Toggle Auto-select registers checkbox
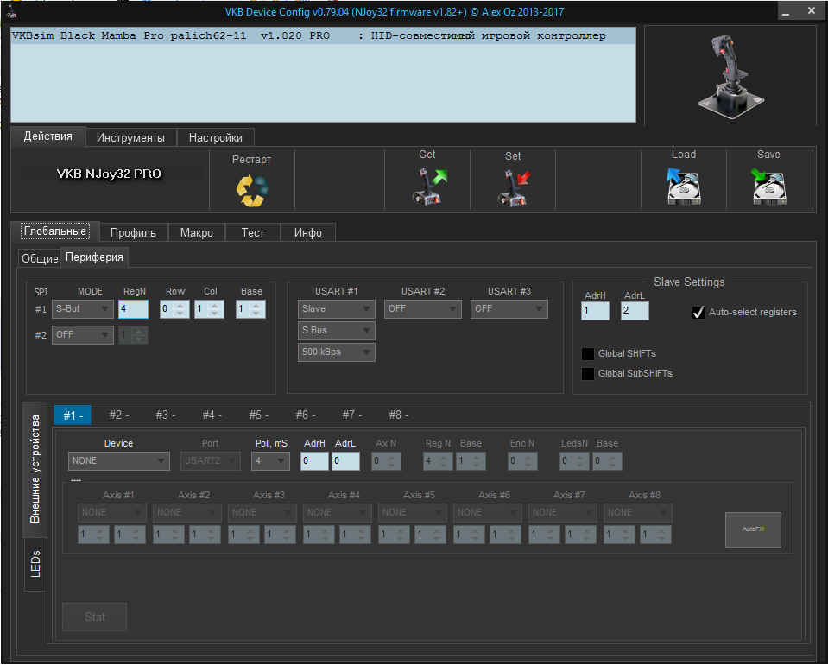Image resolution: width=828 pixels, height=665 pixels. pos(698,312)
